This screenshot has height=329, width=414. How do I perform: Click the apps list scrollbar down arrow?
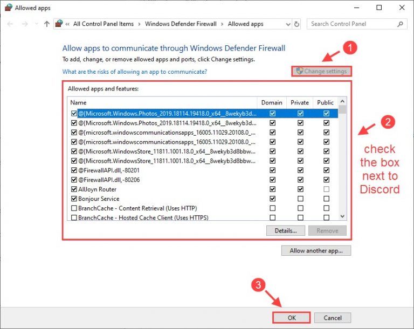point(342,216)
